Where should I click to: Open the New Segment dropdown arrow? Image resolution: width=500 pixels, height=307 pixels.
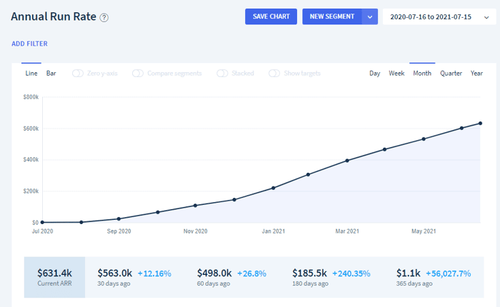pyautogui.click(x=369, y=16)
